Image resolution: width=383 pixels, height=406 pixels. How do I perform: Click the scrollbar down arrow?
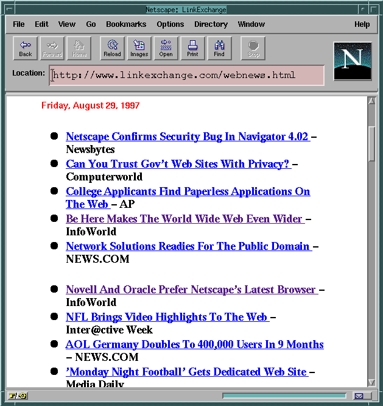click(372, 382)
